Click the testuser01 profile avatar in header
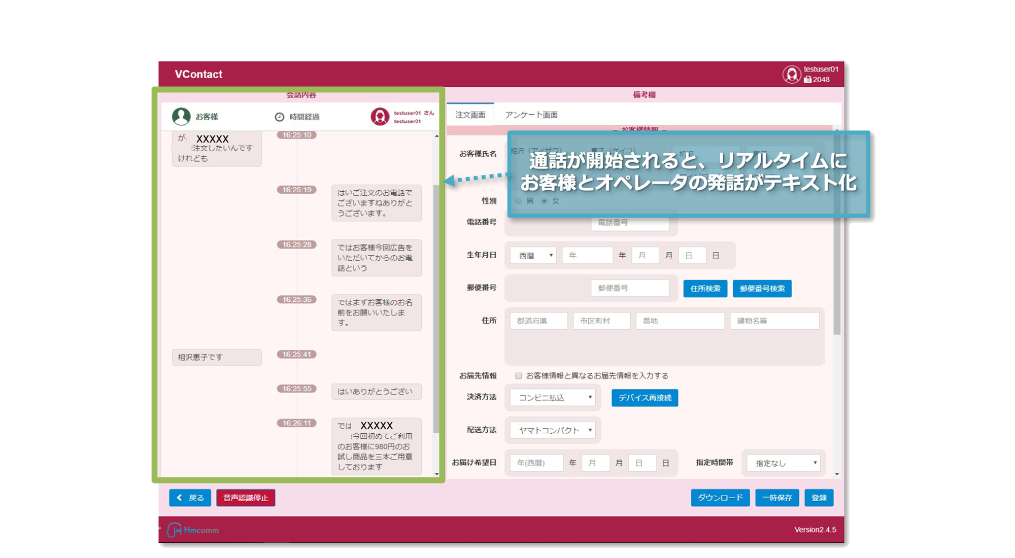This screenshot has width=1015, height=558. (791, 75)
